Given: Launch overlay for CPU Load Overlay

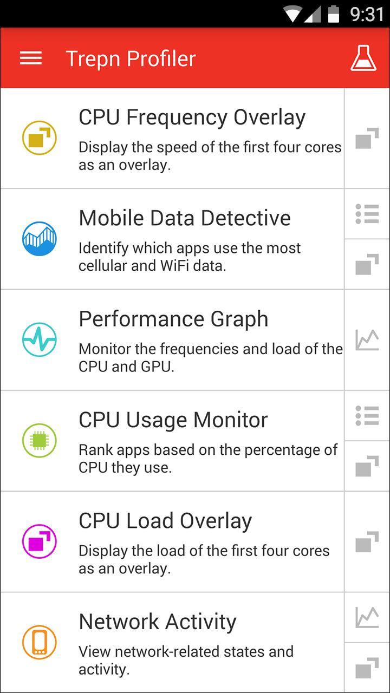Looking at the screenshot, I should [x=367, y=542].
